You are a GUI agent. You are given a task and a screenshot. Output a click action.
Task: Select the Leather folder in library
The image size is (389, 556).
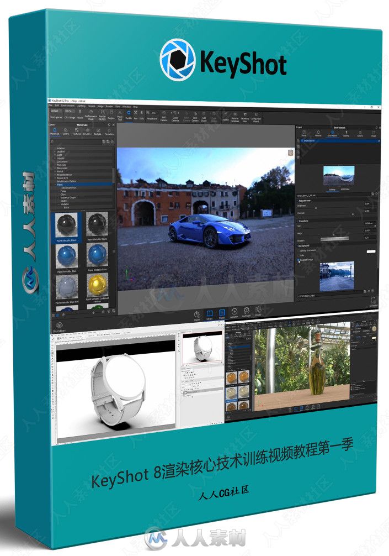pyautogui.click(x=61, y=151)
